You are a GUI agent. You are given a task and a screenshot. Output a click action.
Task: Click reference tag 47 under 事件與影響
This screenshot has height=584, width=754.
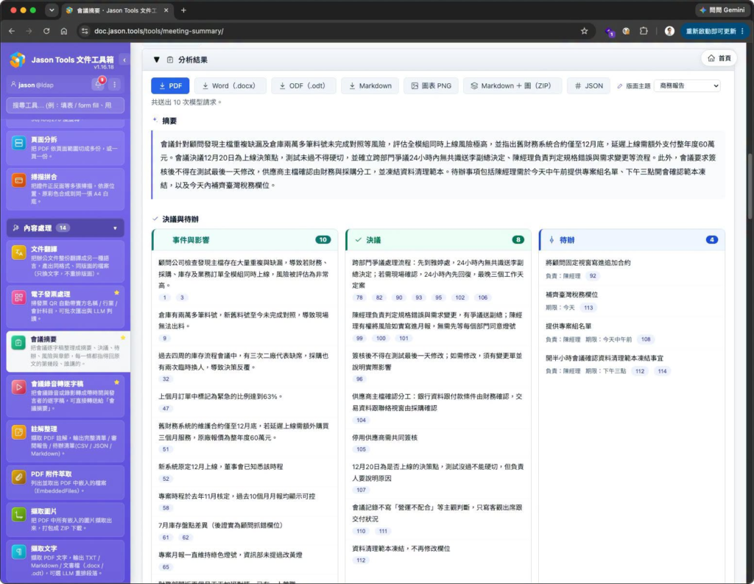point(166,408)
